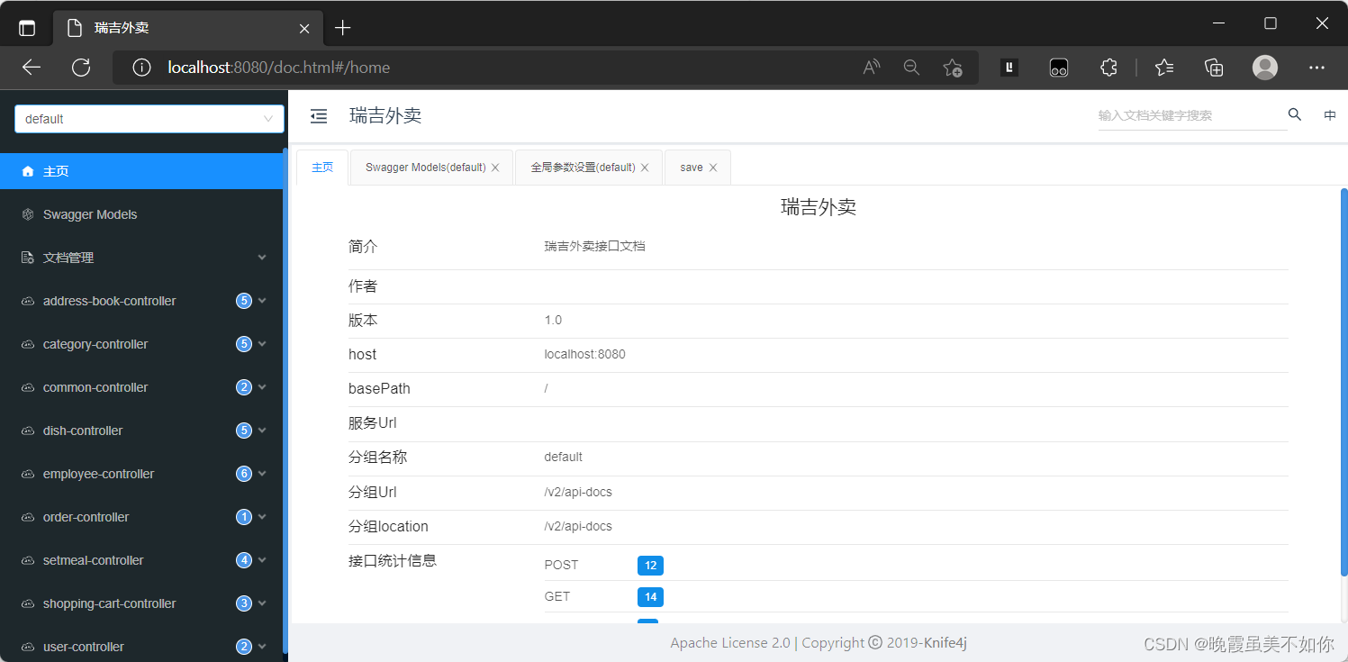Image resolution: width=1348 pixels, height=662 pixels.
Task: Click the POST count badge showing 12
Action: (x=650, y=565)
